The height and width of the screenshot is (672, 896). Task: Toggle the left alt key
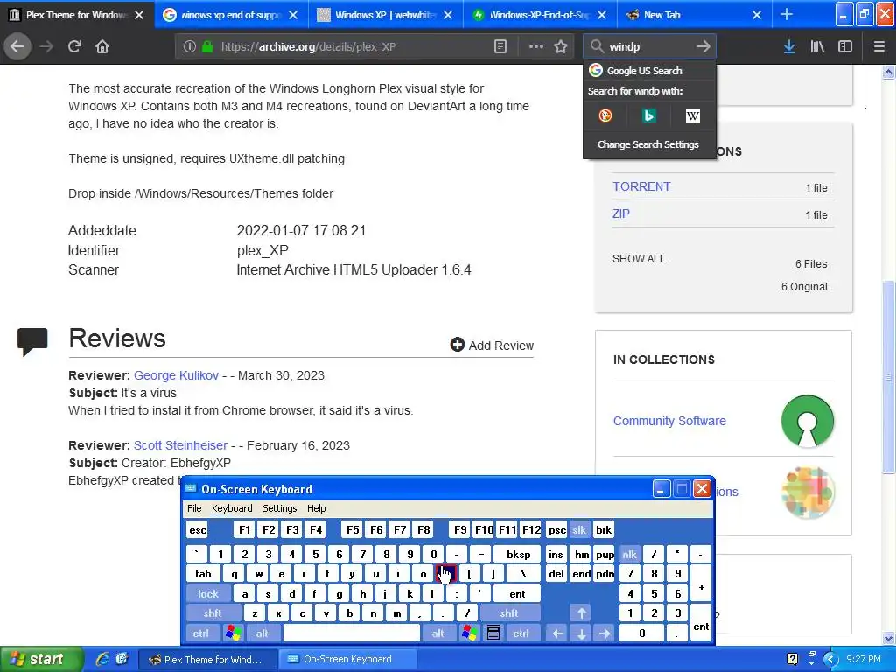pos(262,633)
